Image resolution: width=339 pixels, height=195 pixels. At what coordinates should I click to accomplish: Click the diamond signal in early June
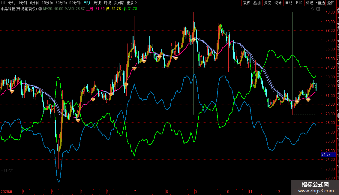pyautogui.click(x=111, y=94)
